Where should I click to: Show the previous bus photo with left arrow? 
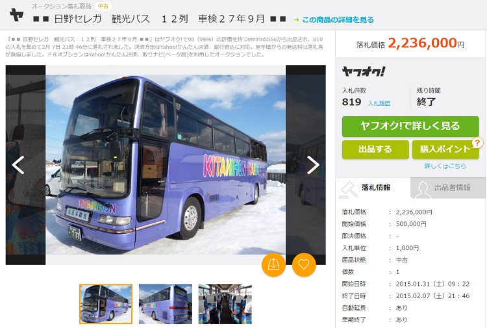(18, 165)
